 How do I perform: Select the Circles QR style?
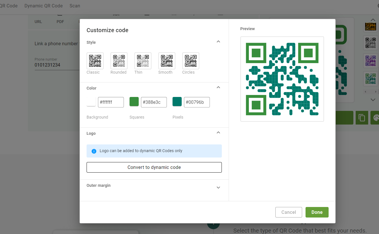tap(191, 61)
